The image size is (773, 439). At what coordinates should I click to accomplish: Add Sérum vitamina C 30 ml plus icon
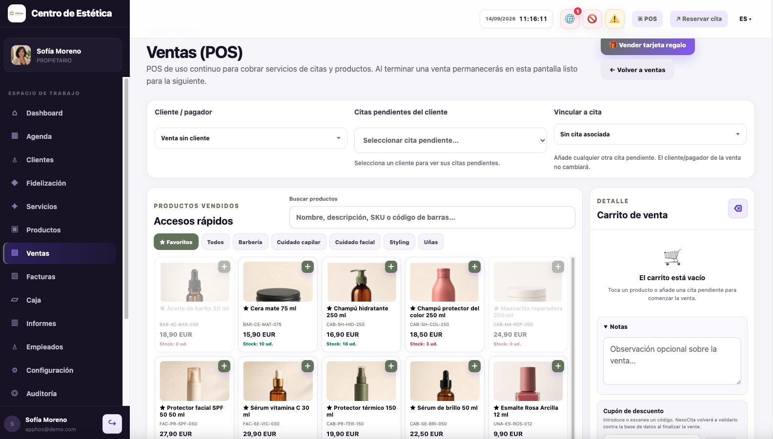[x=307, y=366]
